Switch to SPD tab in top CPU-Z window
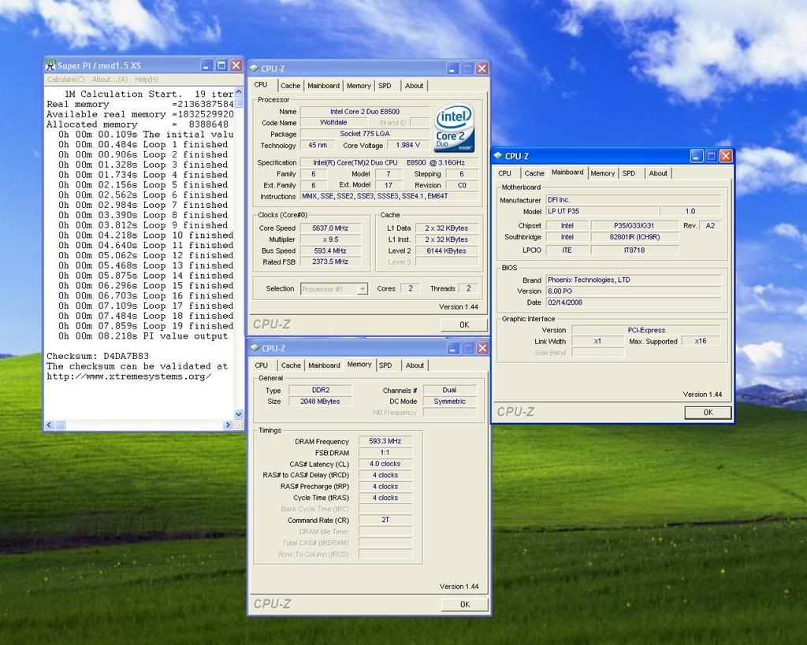807x645 pixels. [x=385, y=86]
